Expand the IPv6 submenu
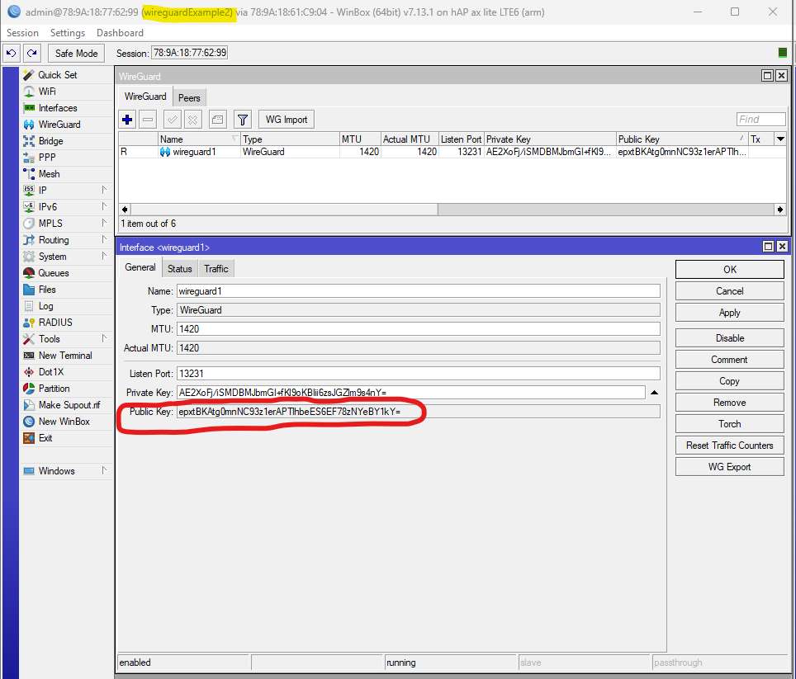 (104, 206)
